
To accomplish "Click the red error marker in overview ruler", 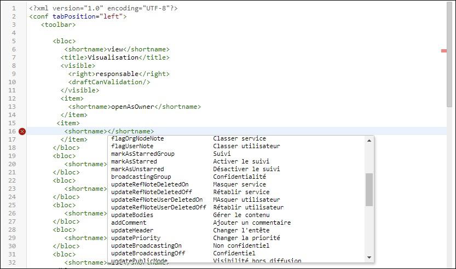I will point(444,51).
